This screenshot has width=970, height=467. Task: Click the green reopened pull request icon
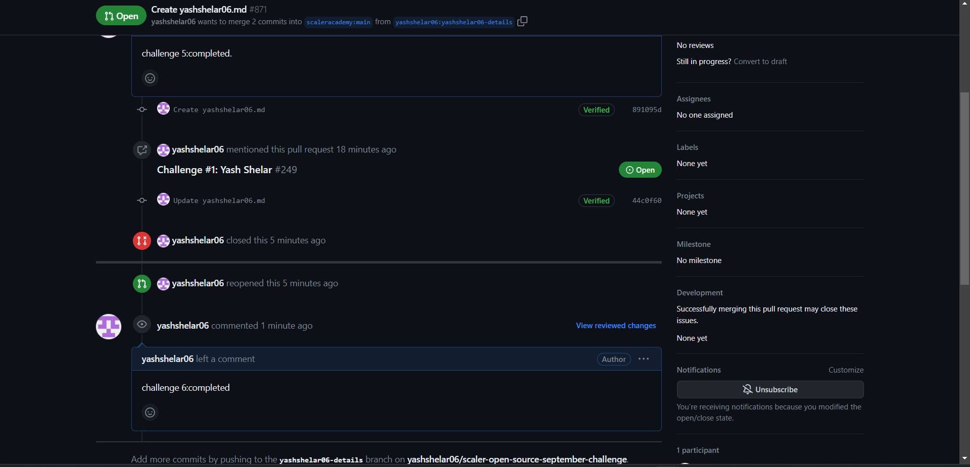coord(141,283)
